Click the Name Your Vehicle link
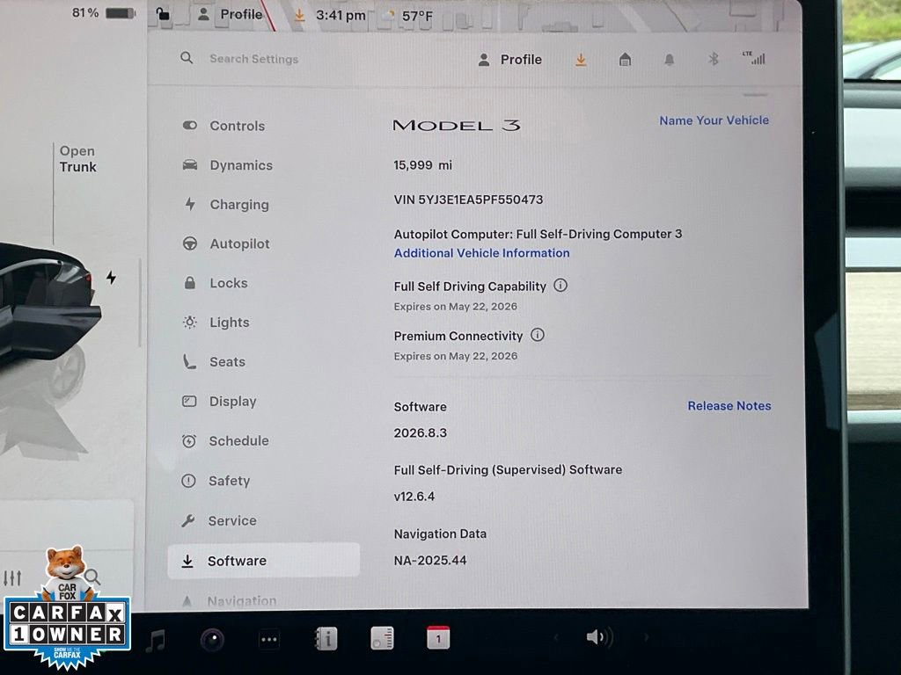 tap(714, 120)
